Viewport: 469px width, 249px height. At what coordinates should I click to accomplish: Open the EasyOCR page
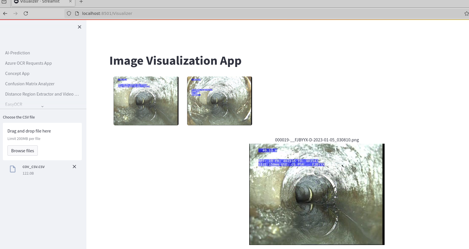pos(13,104)
